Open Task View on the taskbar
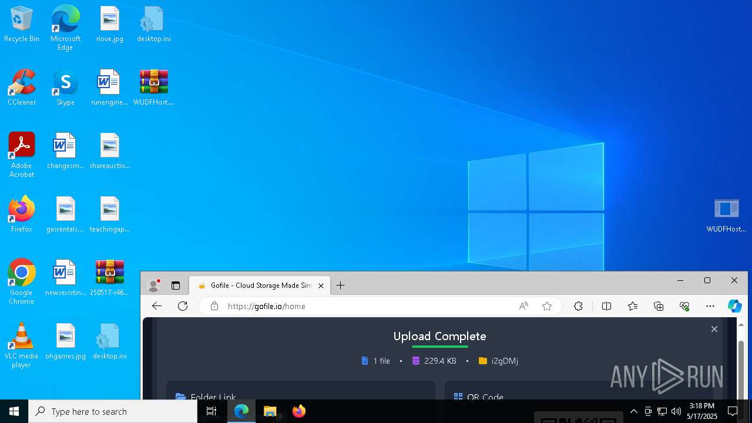 (x=211, y=411)
